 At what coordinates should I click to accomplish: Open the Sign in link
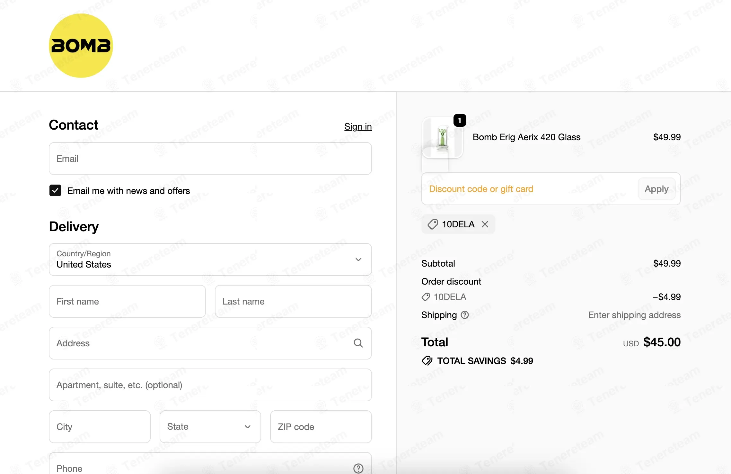pyautogui.click(x=358, y=126)
